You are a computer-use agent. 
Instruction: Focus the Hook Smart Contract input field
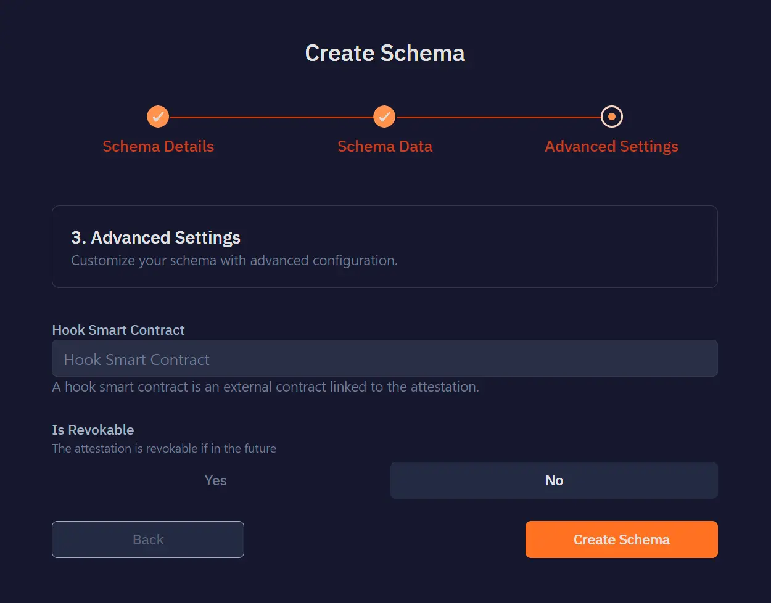[384, 359]
